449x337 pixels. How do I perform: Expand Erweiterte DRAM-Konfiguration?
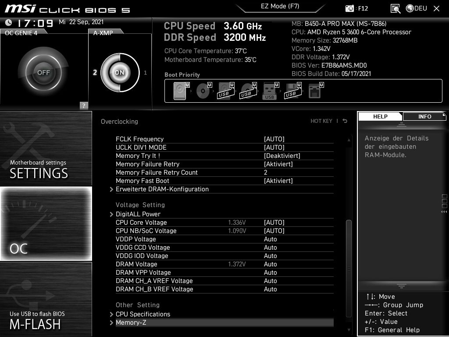(x=161, y=189)
